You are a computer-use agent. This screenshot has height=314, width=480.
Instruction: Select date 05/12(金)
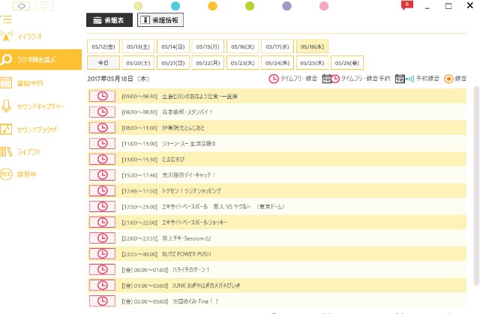[x=103, y=46]
